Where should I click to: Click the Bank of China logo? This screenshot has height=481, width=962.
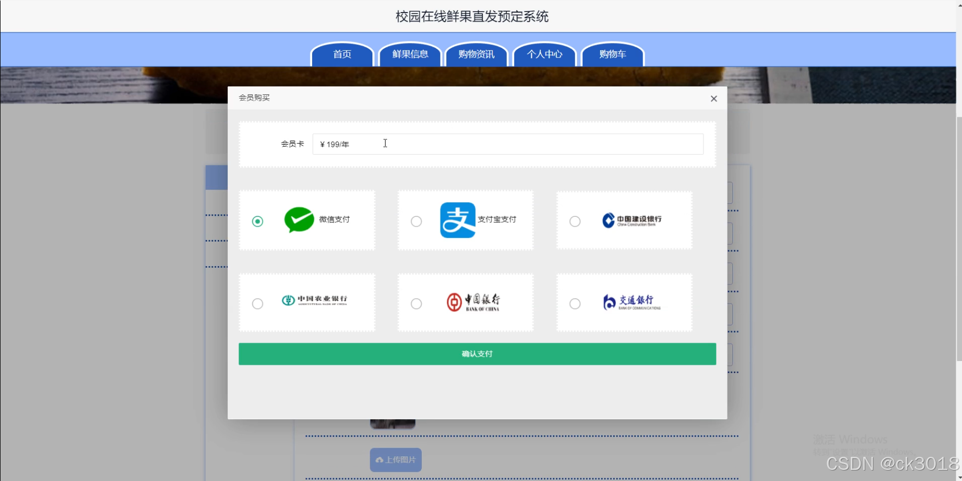point(473,302)
